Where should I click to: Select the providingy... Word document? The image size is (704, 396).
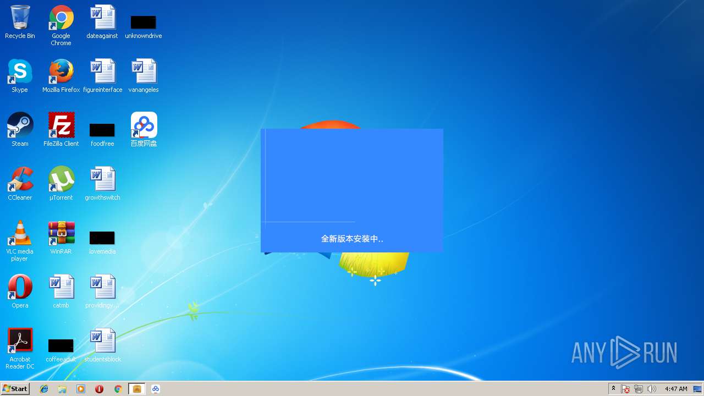click(x=102, y=291)
